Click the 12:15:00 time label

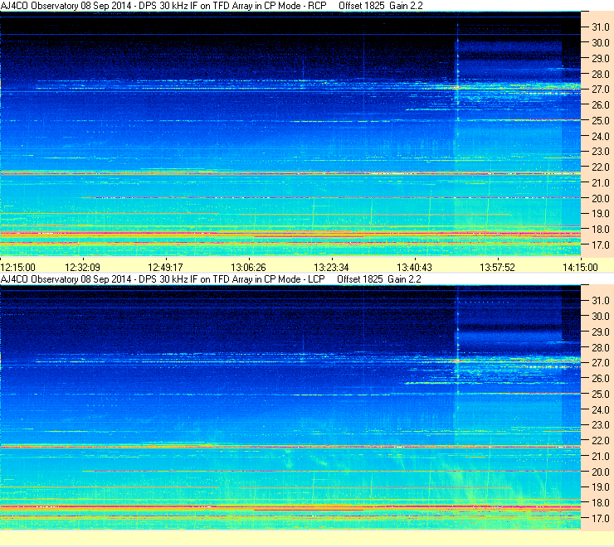pos(18,268)
